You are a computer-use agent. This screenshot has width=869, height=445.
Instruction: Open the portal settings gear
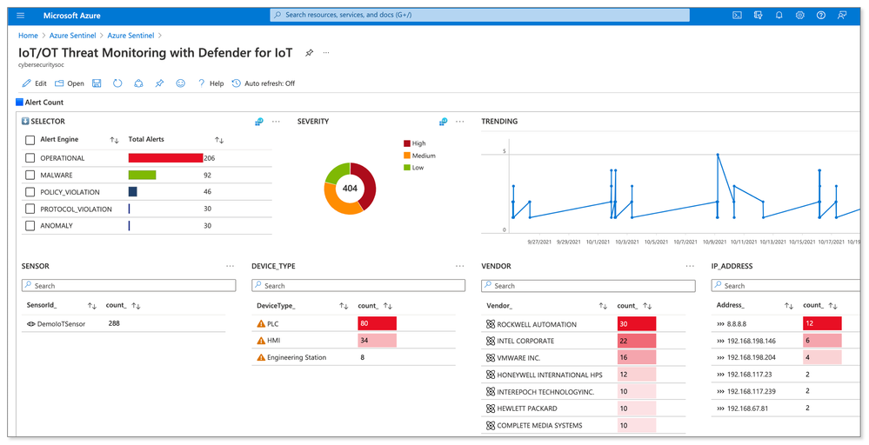tap(799, 16)
